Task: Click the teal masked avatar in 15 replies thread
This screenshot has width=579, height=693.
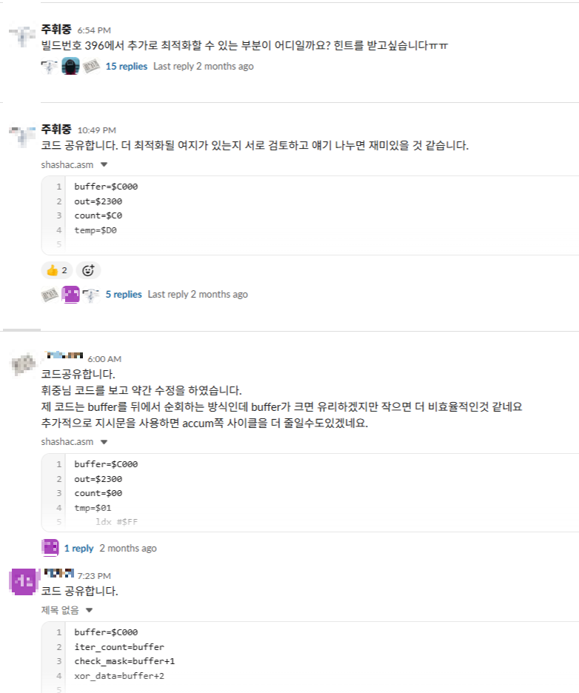Action: click(x=70, y=67)
